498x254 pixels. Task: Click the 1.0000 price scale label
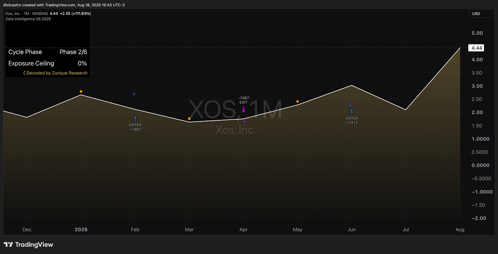pos(480,139)
